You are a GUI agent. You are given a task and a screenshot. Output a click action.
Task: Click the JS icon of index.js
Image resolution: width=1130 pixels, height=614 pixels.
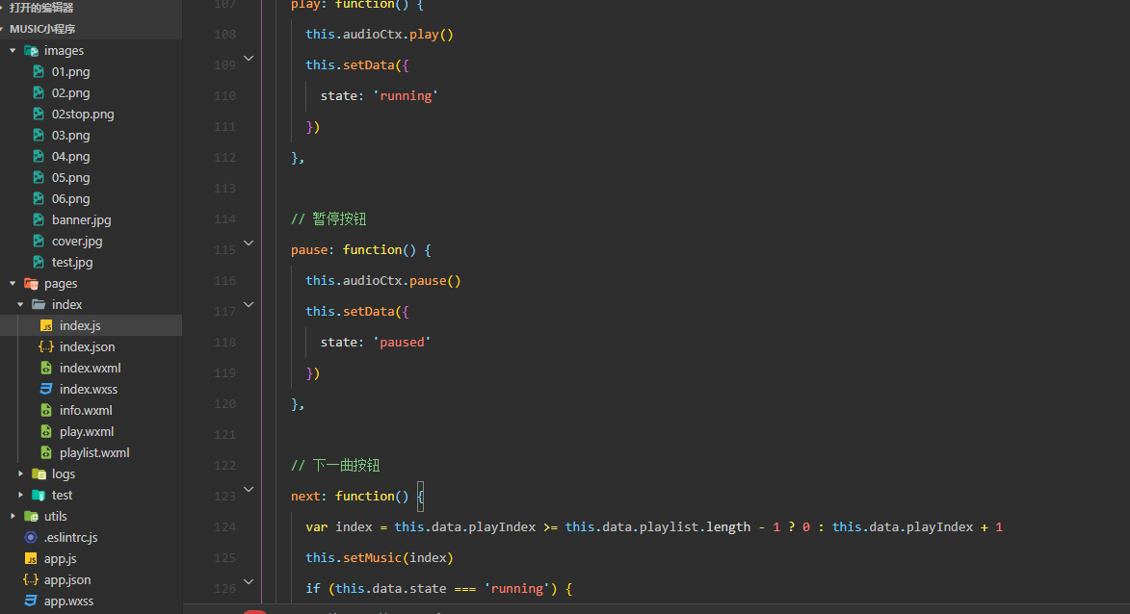pyautogui.click(x=46, y=326)
